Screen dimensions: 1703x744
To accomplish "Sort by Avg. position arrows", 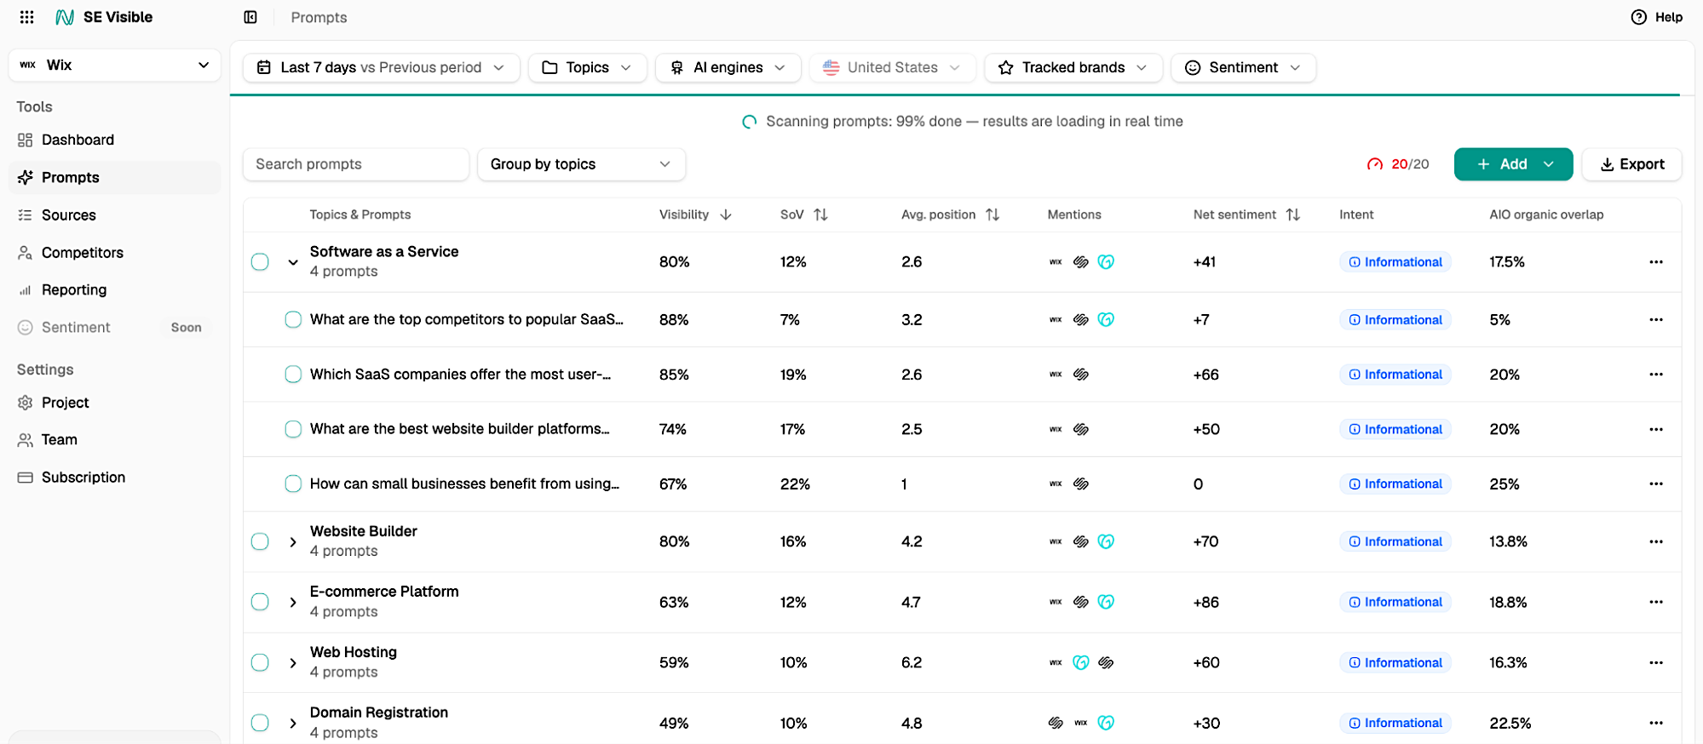I will tap(992, 215).
